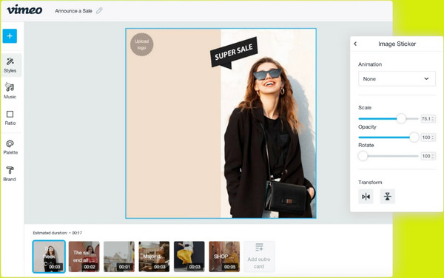Screen dimensions: 444x278
Task: Select the SUPER SALE sticker on canvas
Action: click(234, 52)
